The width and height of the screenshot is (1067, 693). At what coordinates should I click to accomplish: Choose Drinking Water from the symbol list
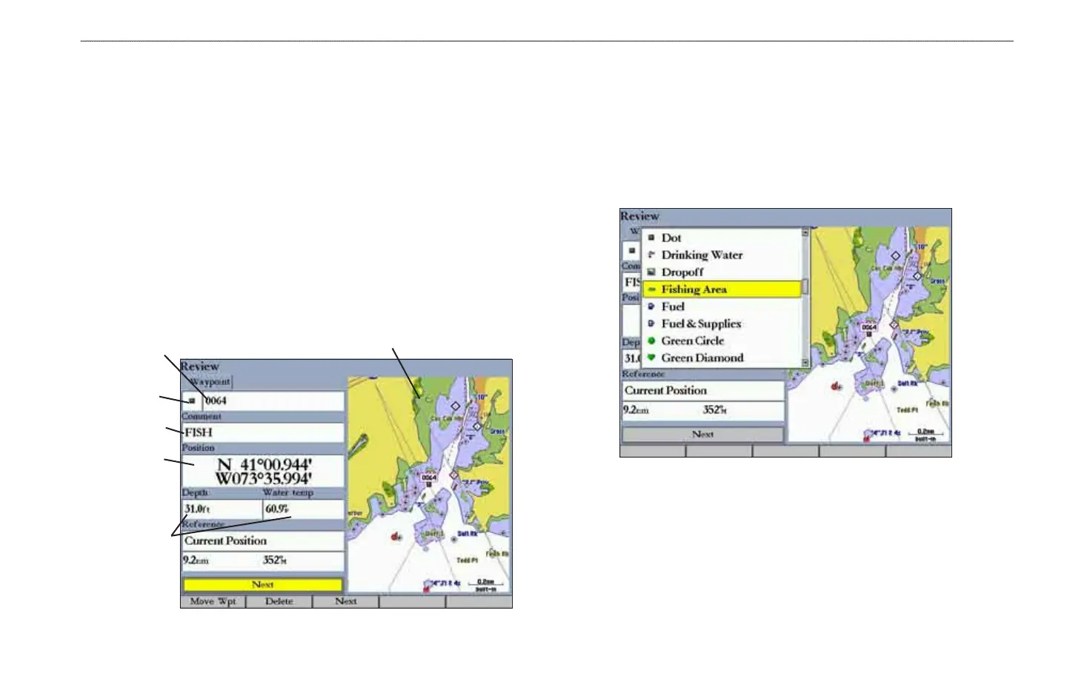(x=722, y=255)
